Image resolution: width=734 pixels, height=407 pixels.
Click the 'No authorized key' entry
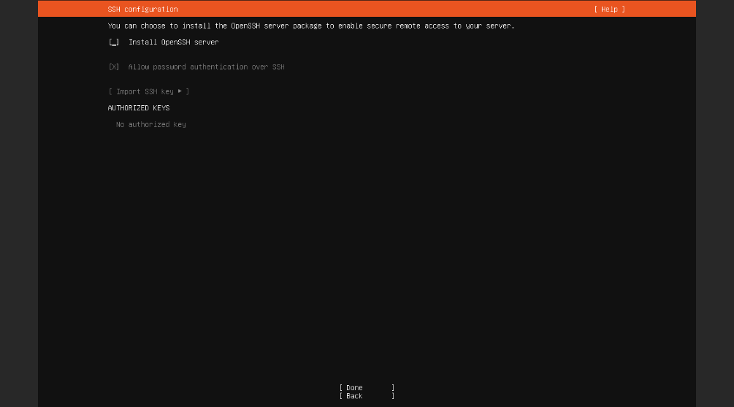pyautogui.click(x=150, y=125)
